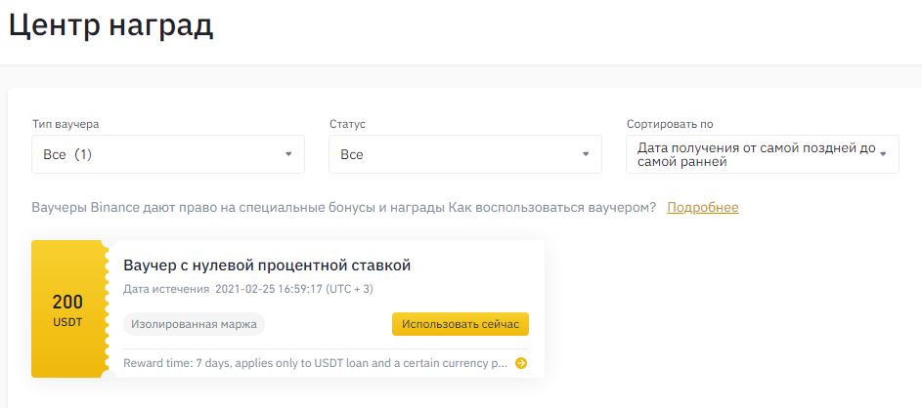Image resolution: width=922 pixels, height=408 pixels.
Task: Click the yellow arrow icon on the voucher
Action: click(x=521, y=363)
